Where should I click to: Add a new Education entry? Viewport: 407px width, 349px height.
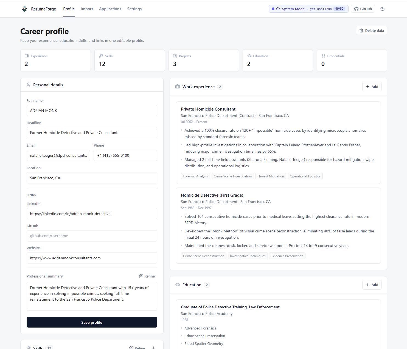coord(372,285)
